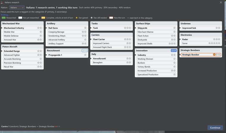This screenshot has height=133, width=226.
Task: Select the Precision Bombing tech row
Action: pyautogui.click(x=23, y=63)
